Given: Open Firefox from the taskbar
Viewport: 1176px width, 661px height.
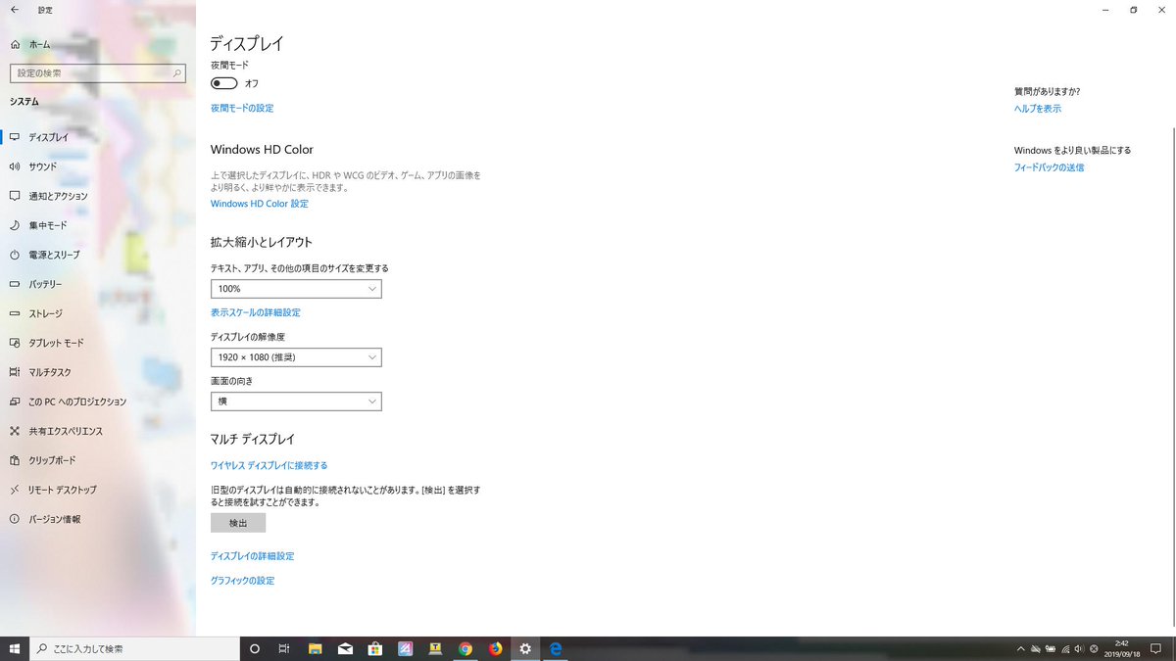Looking at the screenshot, I should point(495,648).
